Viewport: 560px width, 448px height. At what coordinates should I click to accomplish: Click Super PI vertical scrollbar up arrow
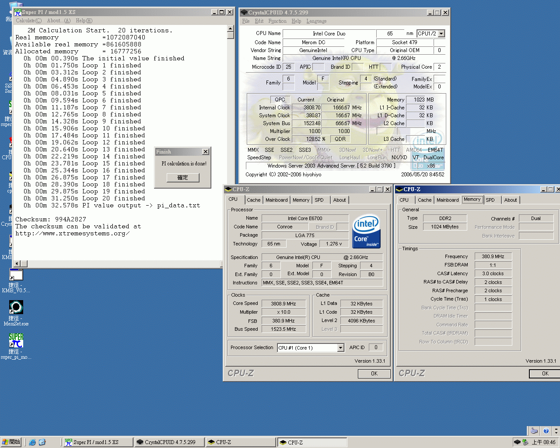pyautogui.click(x=231, y=29)
